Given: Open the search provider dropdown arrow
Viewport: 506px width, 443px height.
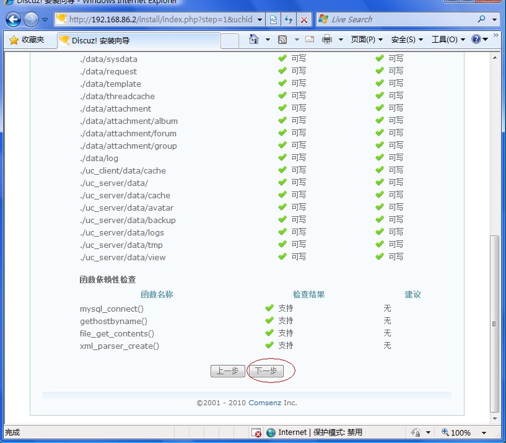Looking at the screenshot, I should point(494,20).
